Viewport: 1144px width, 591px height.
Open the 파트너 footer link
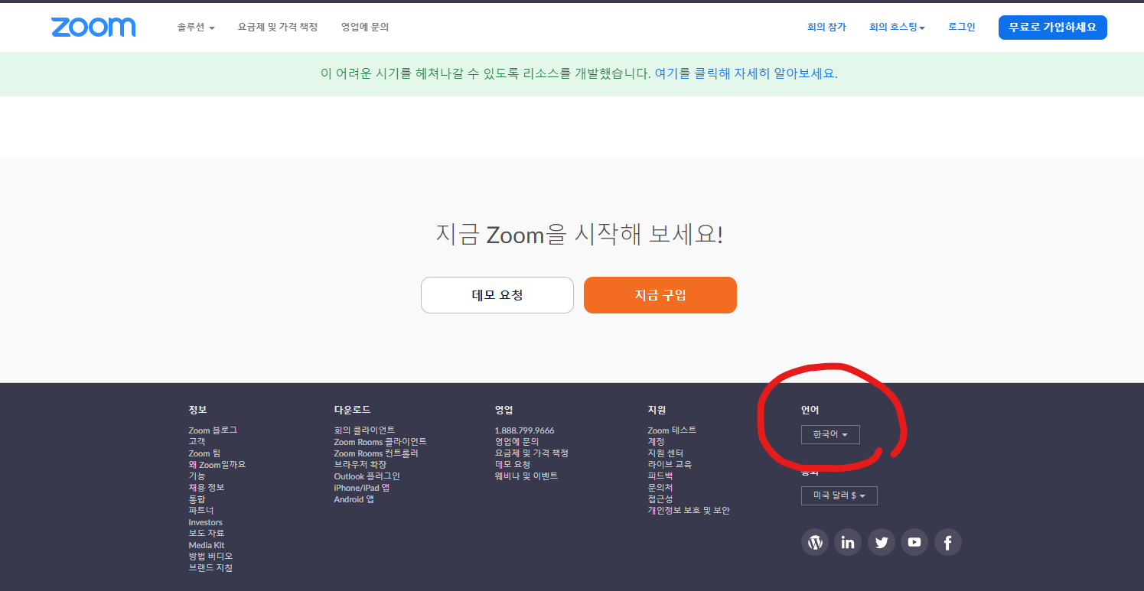[201, 511]
